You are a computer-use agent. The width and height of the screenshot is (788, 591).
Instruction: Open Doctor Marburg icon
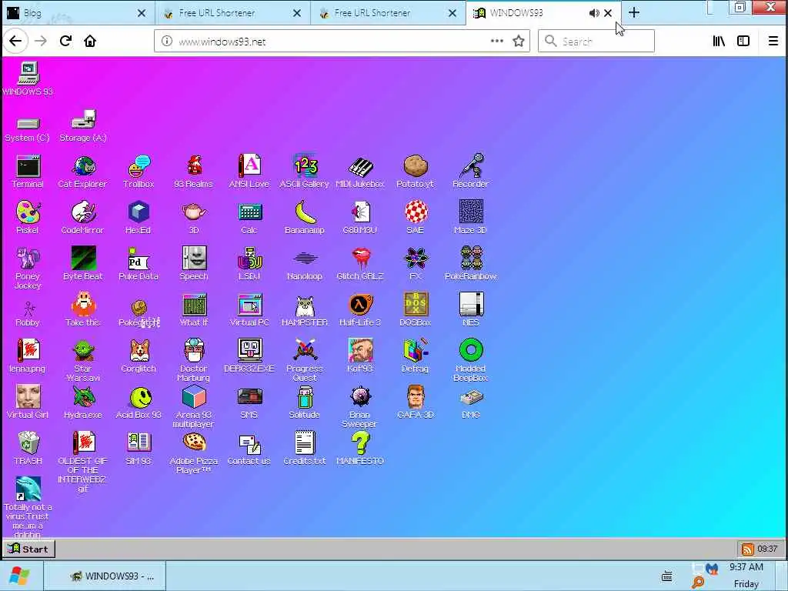[194, 360]
